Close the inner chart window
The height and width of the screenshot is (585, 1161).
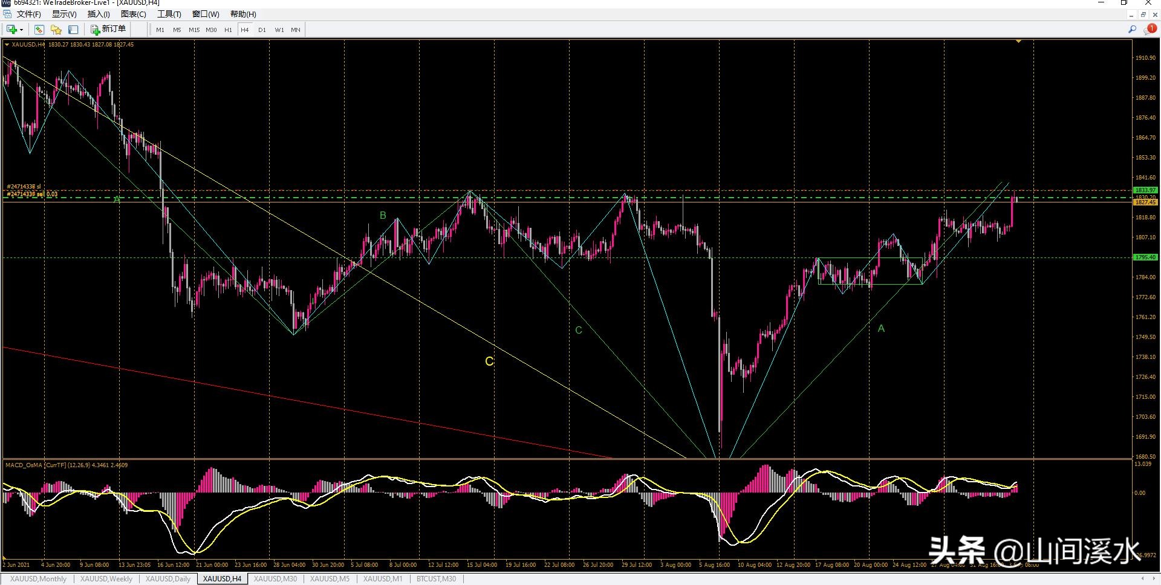[x=1154, y=14]
